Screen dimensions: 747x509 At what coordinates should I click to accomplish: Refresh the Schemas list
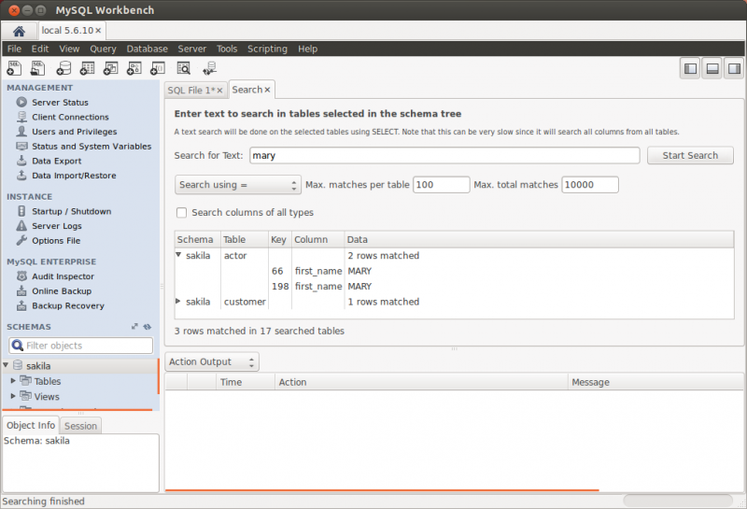tap(148, 327)
